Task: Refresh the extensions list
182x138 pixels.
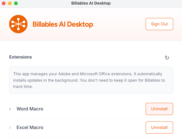Action: click(x=167, y=57)
